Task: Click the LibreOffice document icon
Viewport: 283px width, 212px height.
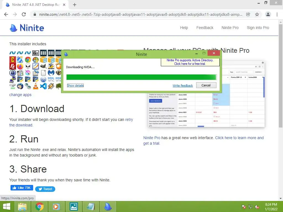Action: tap(43, 73)
